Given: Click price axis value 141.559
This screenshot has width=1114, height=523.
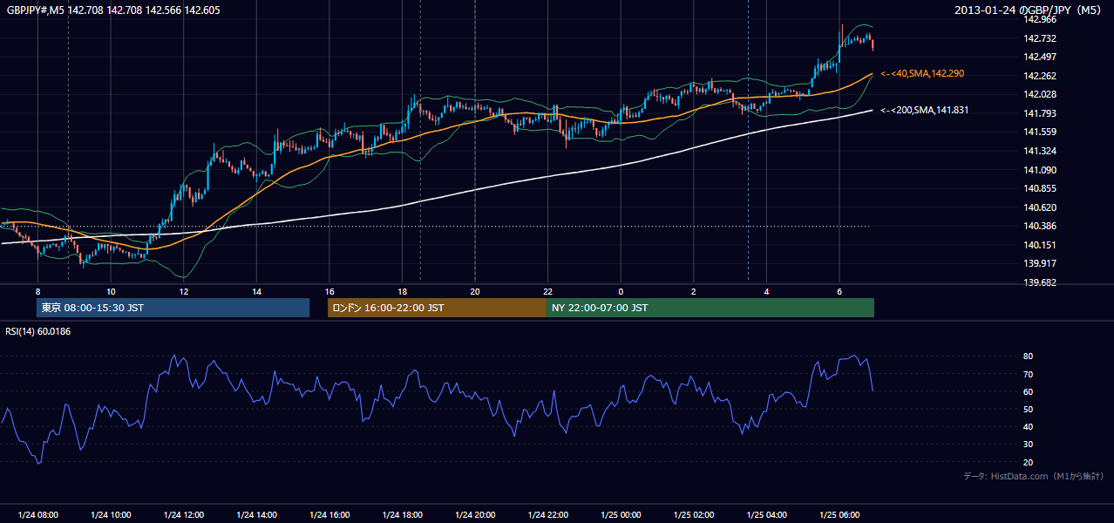Looking at the screenshot, I should point(1041,132).
